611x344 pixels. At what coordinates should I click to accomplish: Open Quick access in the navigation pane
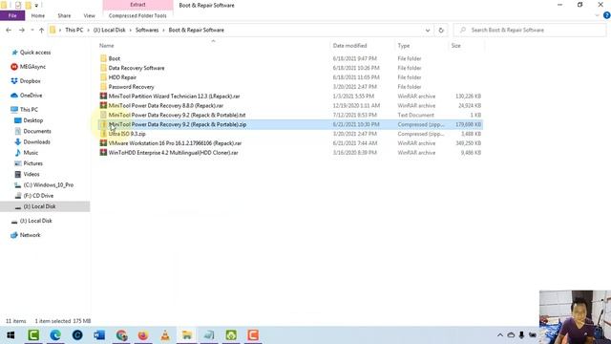[35, 53]
